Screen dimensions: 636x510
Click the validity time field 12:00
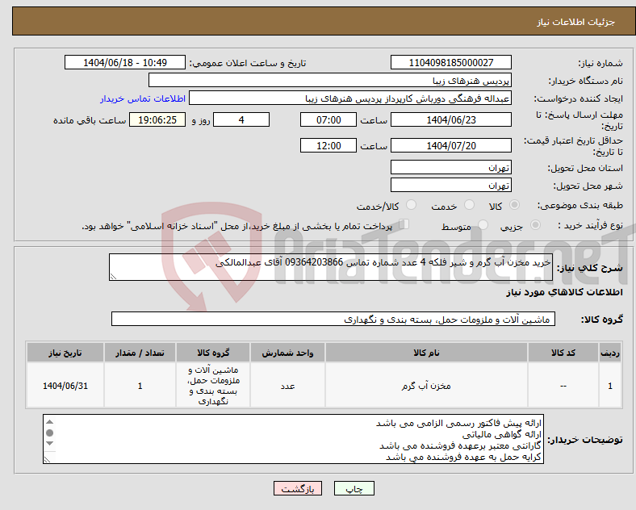[x=328, y=145]
